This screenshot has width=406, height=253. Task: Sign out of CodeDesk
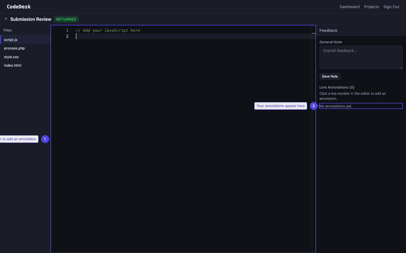tap(391, 6)
